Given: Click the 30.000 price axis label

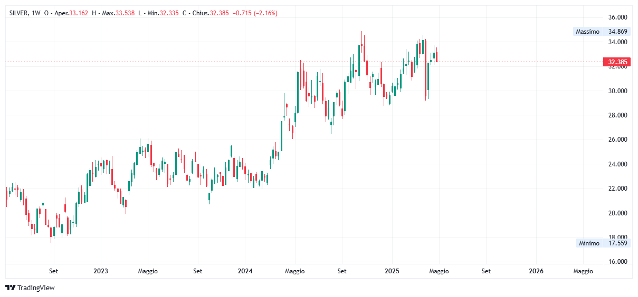Looking at the screenshot, I should pos(617,91).
